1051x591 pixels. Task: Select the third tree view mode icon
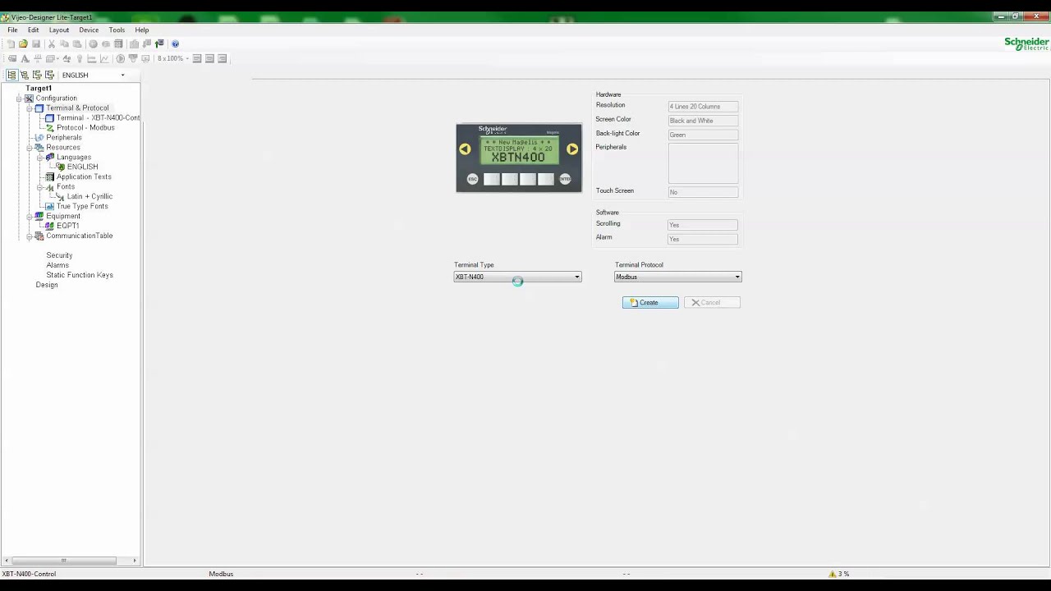(x=37, y=75)
